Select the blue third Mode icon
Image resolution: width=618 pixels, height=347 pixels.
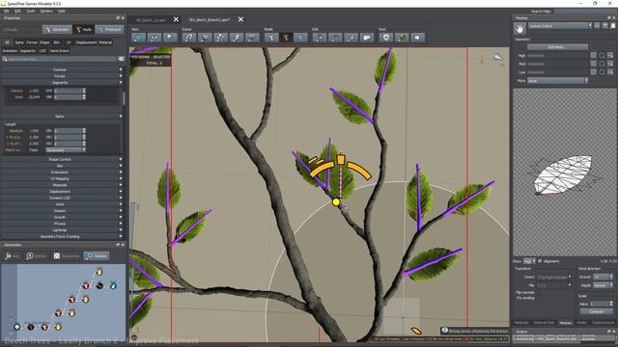300,38
